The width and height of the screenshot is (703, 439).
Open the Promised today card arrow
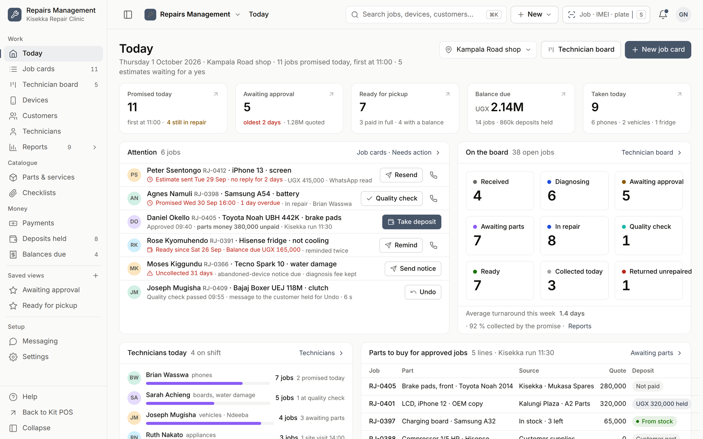click(216, 94)
